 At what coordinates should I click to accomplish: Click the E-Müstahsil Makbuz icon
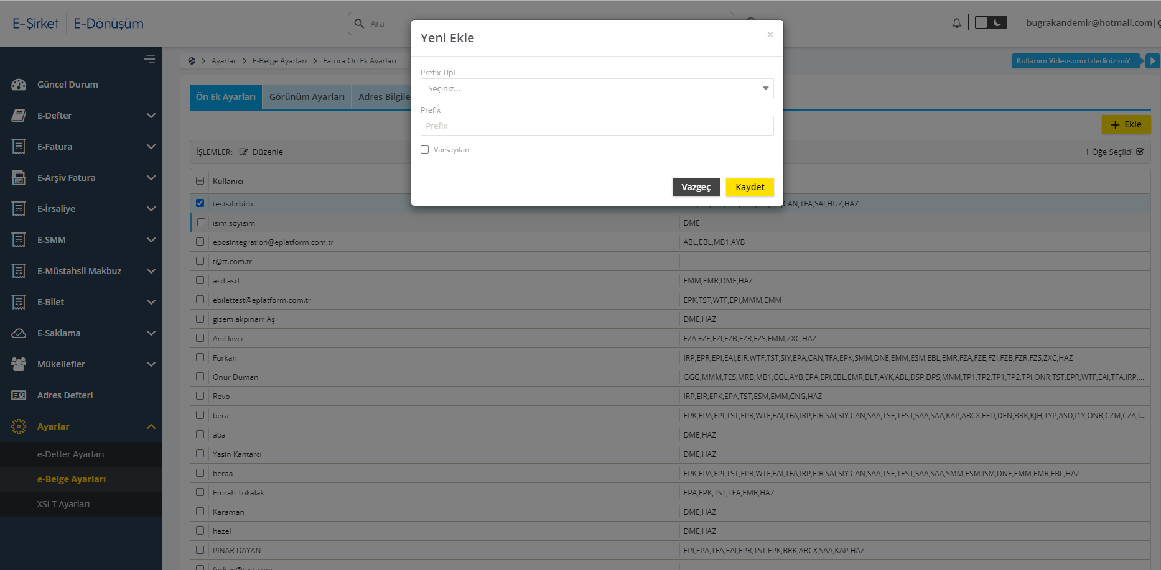(x=19, y=271)
